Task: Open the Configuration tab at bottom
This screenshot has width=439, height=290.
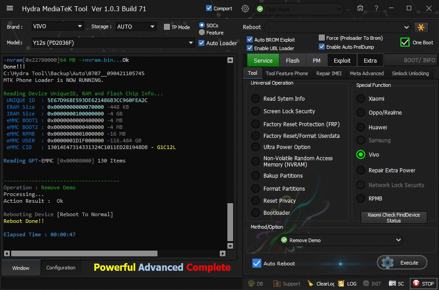Action: pyautogui.click(x=61, y=268)
